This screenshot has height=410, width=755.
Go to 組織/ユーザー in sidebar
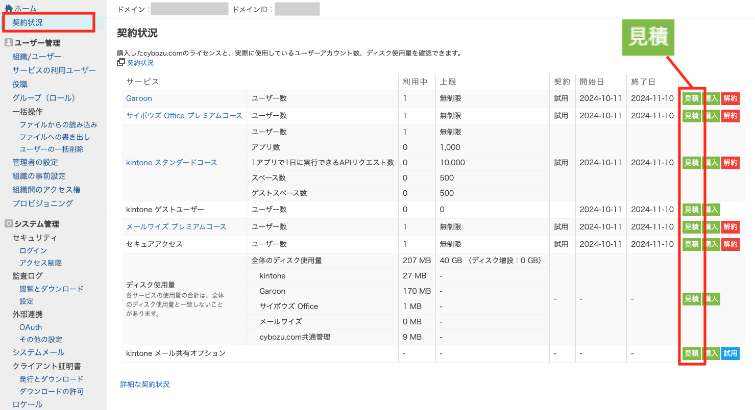pos(37,57)
